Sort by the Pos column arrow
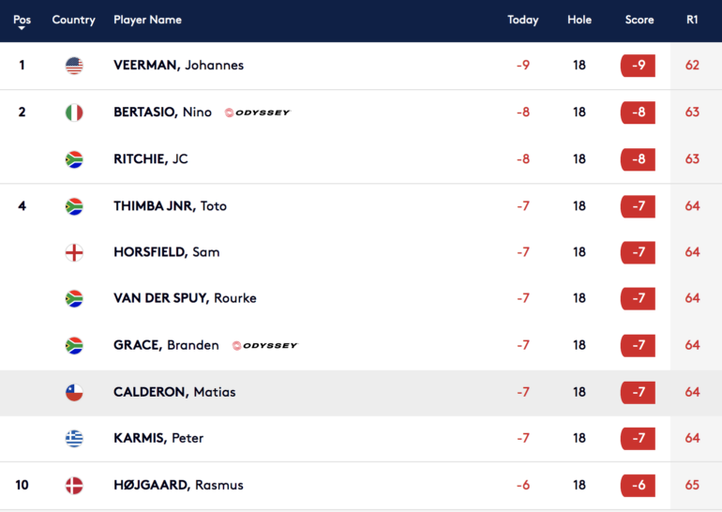722x512 pixels. [x=22, y=28]
